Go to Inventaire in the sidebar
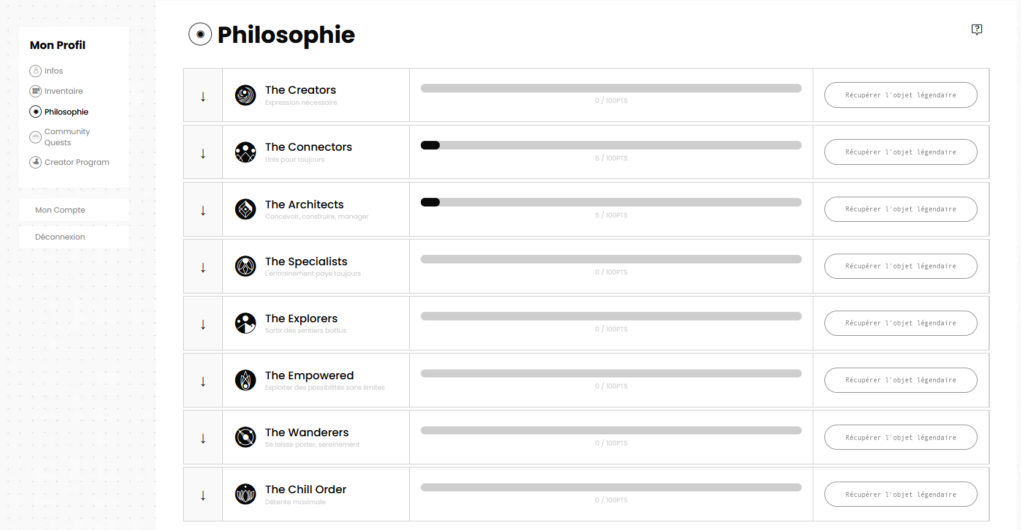The height and width of the screenshot is (530, 1021). click(63, 91)
